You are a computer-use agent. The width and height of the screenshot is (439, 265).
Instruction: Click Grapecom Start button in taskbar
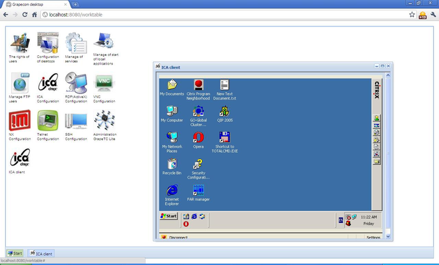point(15,253)
